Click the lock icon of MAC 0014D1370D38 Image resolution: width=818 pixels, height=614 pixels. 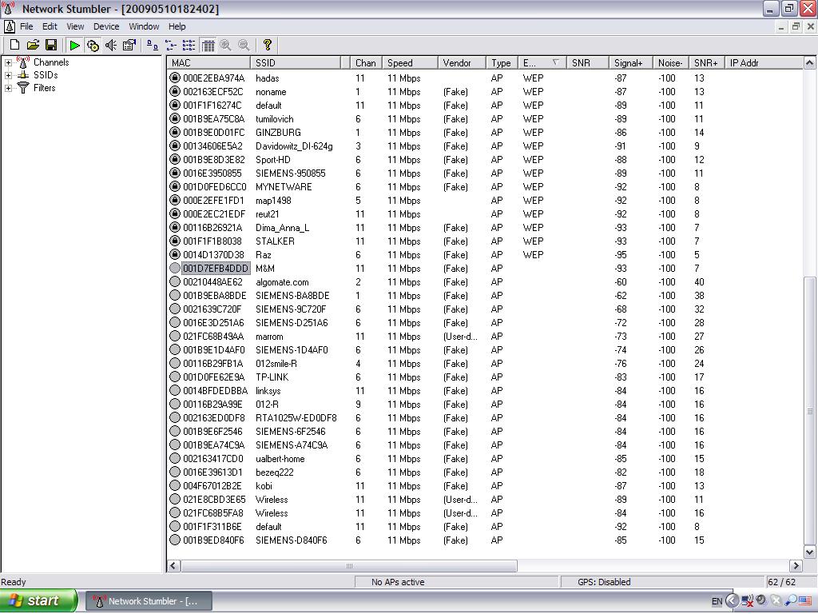(175, 254)
